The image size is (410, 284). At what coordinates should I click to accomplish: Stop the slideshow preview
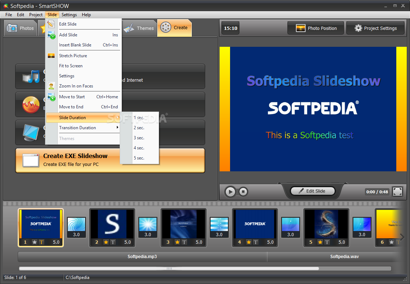coord(243,192)
